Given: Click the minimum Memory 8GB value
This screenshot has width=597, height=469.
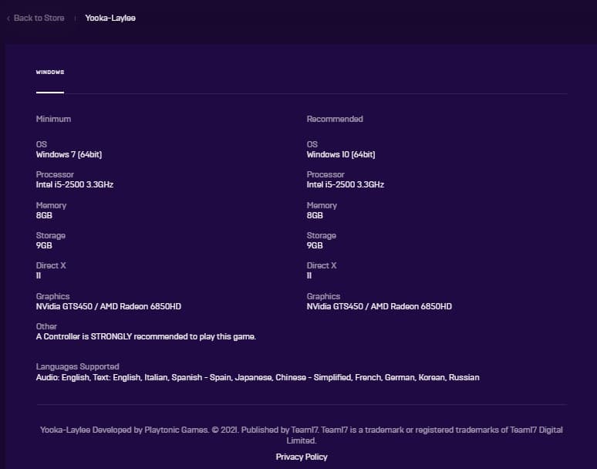Looking at the screenshot, I should pos(44,215).
